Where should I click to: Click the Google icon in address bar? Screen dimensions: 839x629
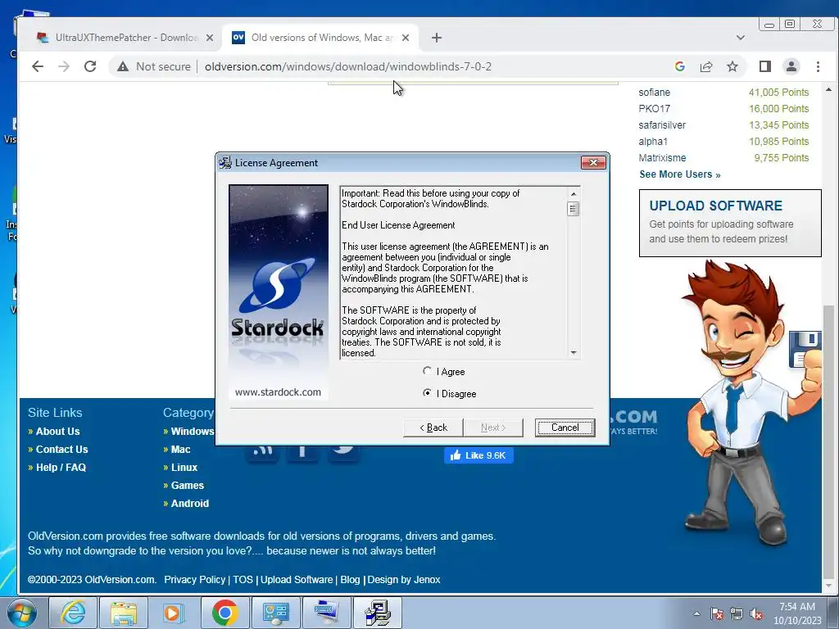click(x=680, y=66)
